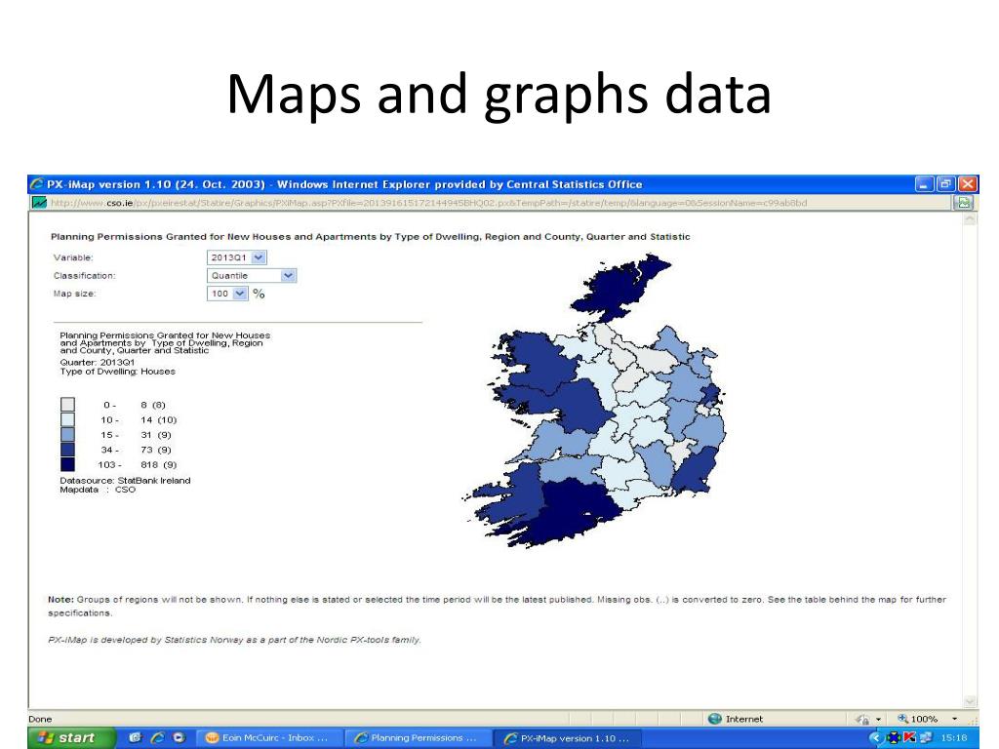Screen dimensions: 999x749
Task: Open the Windows start button
Action: [x=71, y=737]
